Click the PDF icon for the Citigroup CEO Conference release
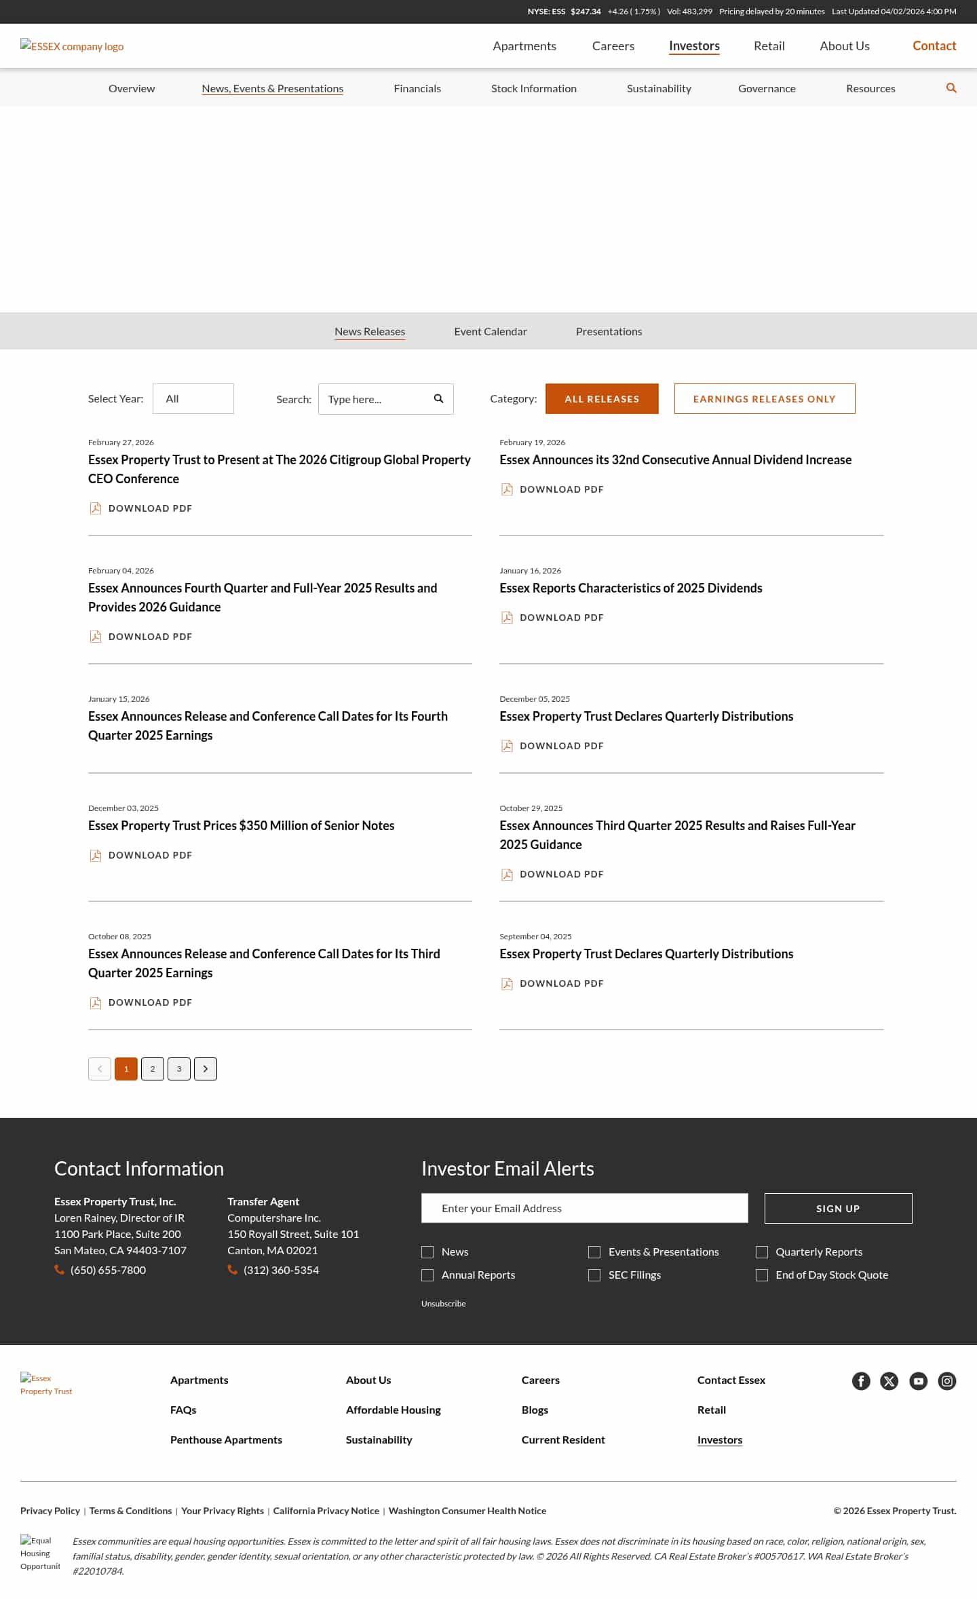Image resolution: width=977 pixels, height=1599 pixels. [x=96, y=508]
